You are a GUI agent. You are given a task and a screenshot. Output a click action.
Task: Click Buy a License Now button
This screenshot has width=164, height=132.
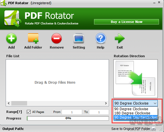126,22
